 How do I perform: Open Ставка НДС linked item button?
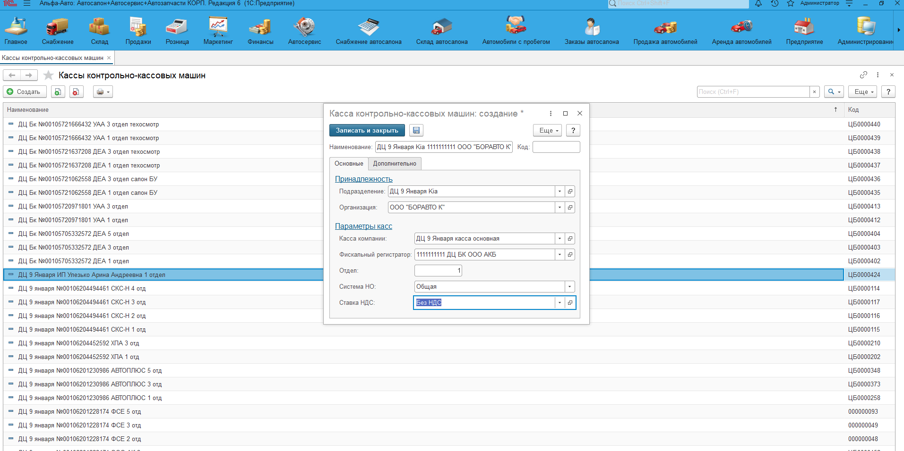[570, 302]
